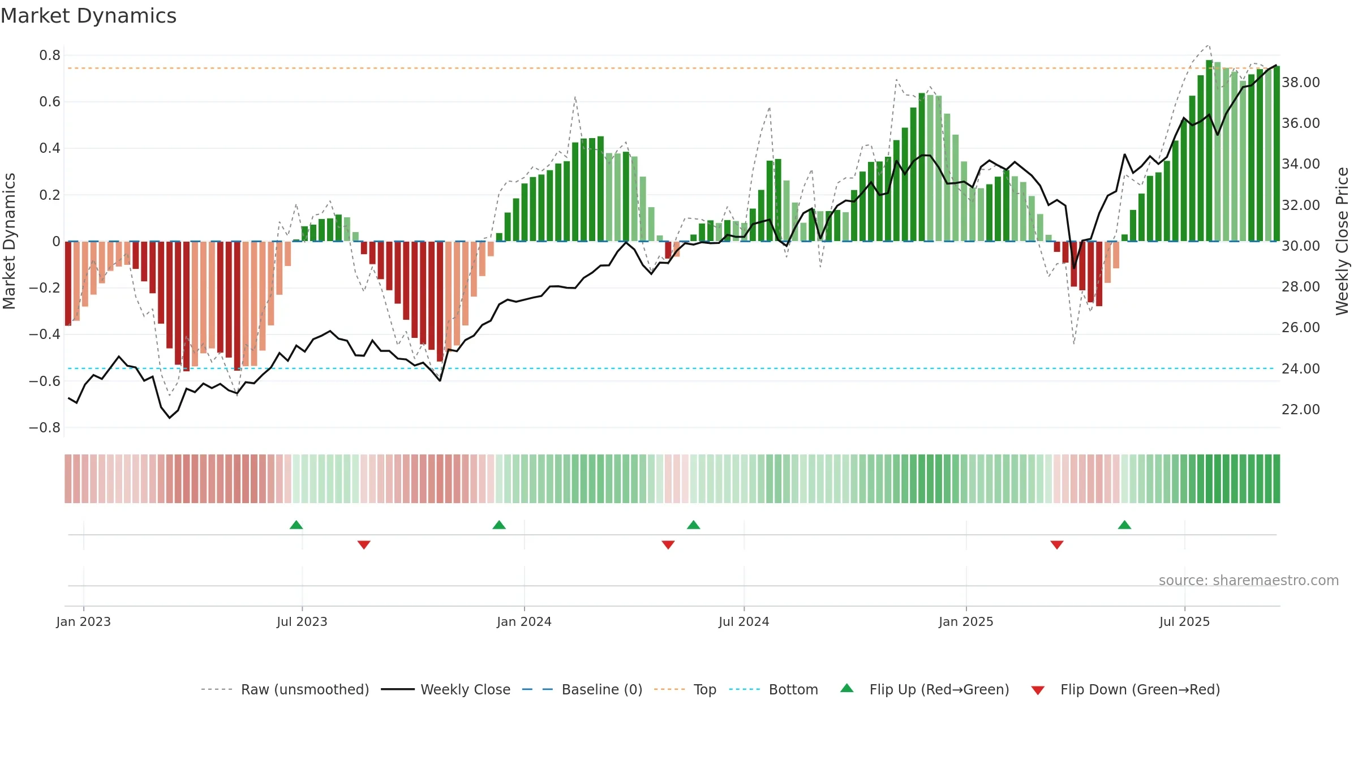This screenshot has height=764, width=1358.
Task: Click the green Flip Up legend triangle
Action: coord(846,688)
